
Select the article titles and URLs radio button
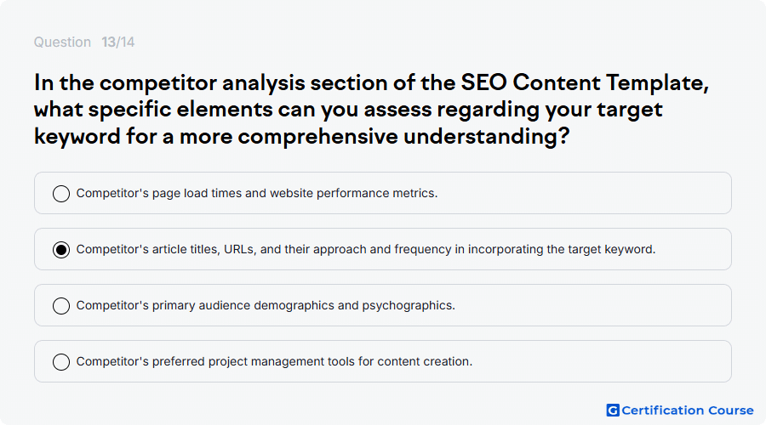(x=61, y=250)
